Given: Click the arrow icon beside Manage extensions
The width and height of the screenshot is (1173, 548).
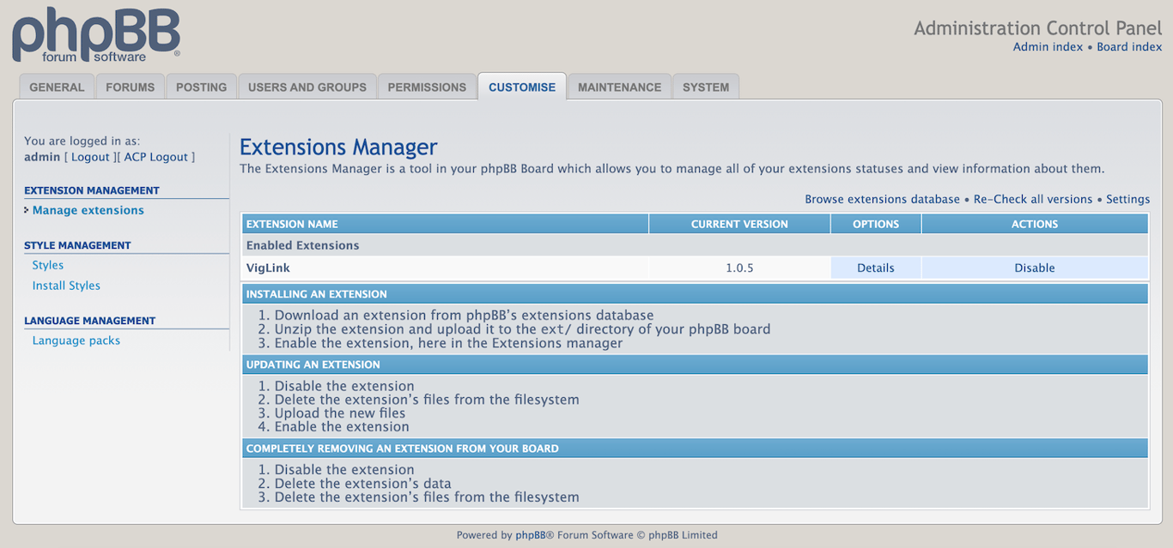Looking at the screenshot, I should (26, 210).
